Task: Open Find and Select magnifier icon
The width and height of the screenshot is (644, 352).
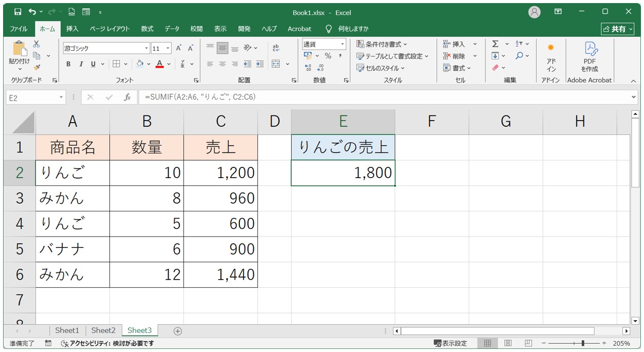Action: (x=519, y=55)
